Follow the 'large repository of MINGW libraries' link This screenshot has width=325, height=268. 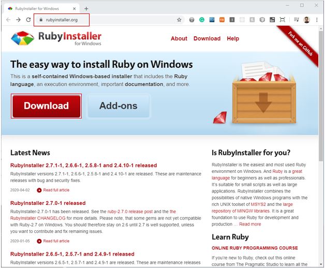click(x=241, y=211)
